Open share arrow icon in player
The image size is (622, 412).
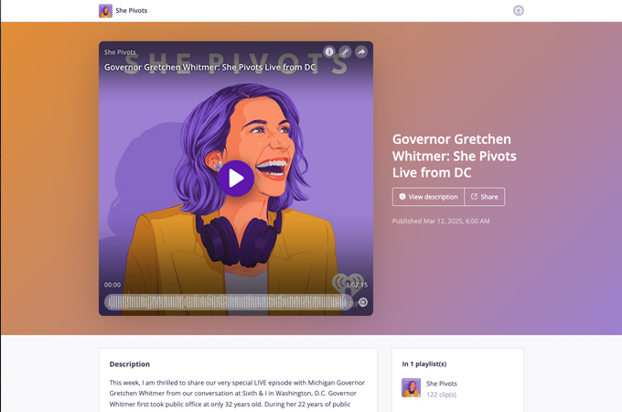coord(361,51)
